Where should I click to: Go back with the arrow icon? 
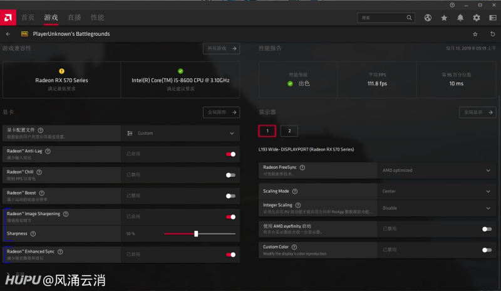click(8, 34)
